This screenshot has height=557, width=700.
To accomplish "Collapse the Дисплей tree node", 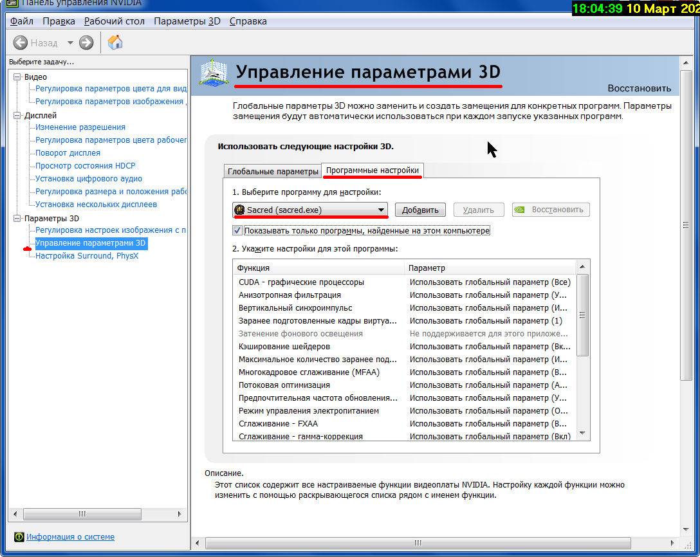I will click(17, 115).
